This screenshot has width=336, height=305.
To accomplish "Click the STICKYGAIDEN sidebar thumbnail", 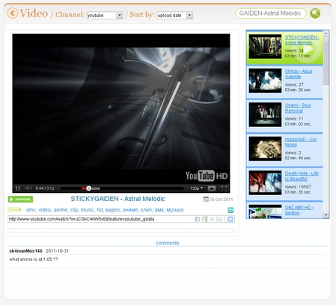I will (265, 46).
